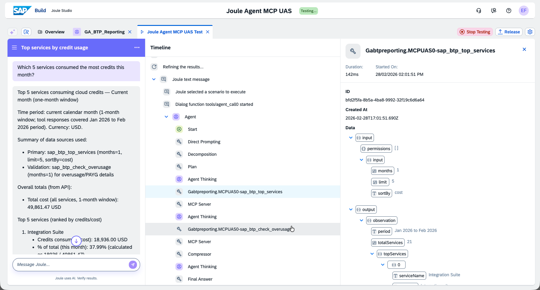Click the Refining the results refresh icon
This screenshot has width=540, height=290.
[x=154, y=67]
